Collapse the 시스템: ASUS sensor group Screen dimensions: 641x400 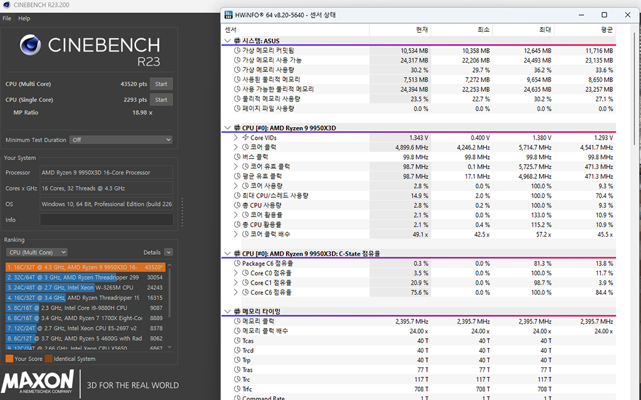pyautogui.click(x=228, y=41)
